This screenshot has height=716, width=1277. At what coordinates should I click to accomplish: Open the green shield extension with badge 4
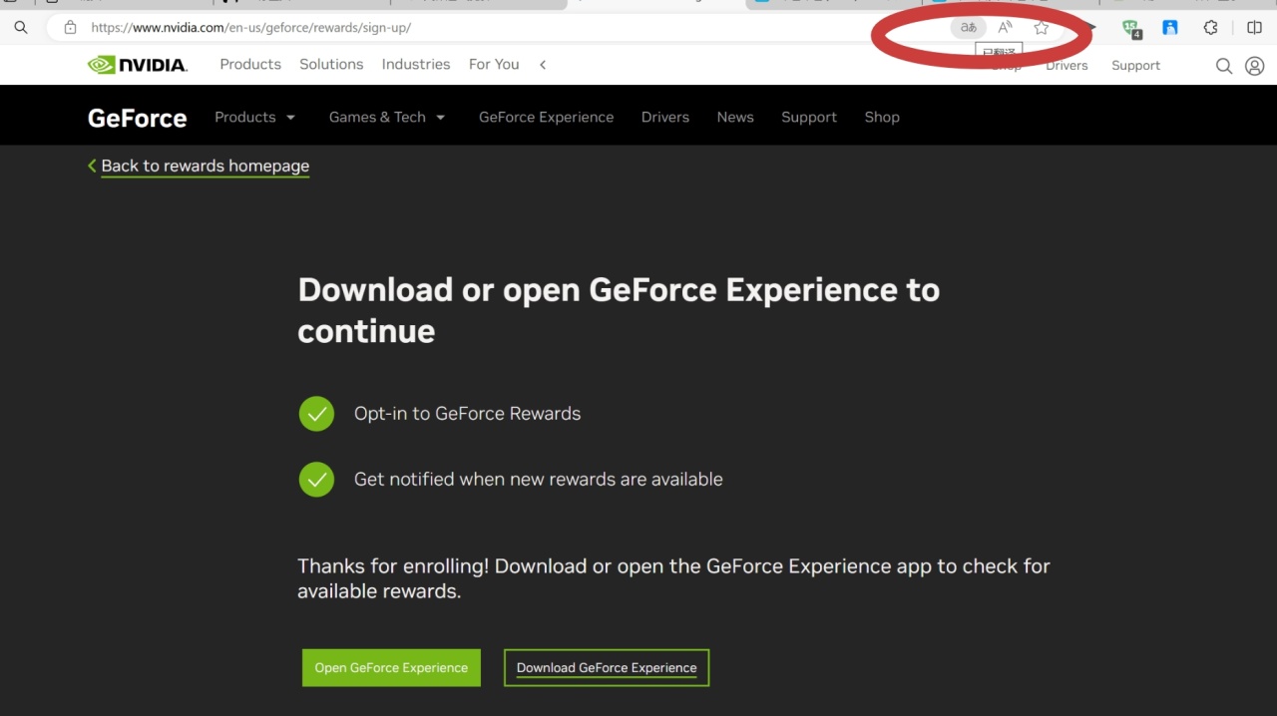(x=1131, y=29)
